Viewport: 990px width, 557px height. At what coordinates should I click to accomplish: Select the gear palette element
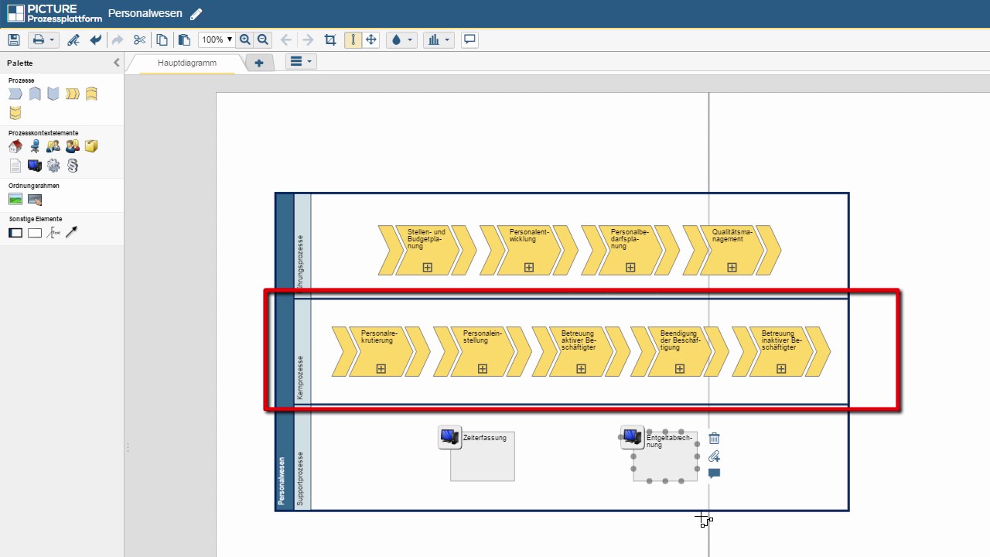[53, 166]
